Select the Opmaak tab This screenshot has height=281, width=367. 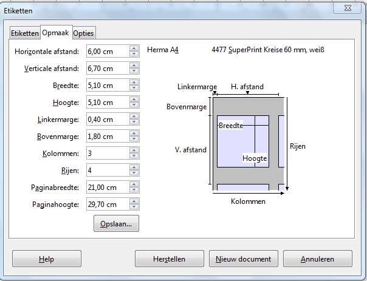coord(56,33)
